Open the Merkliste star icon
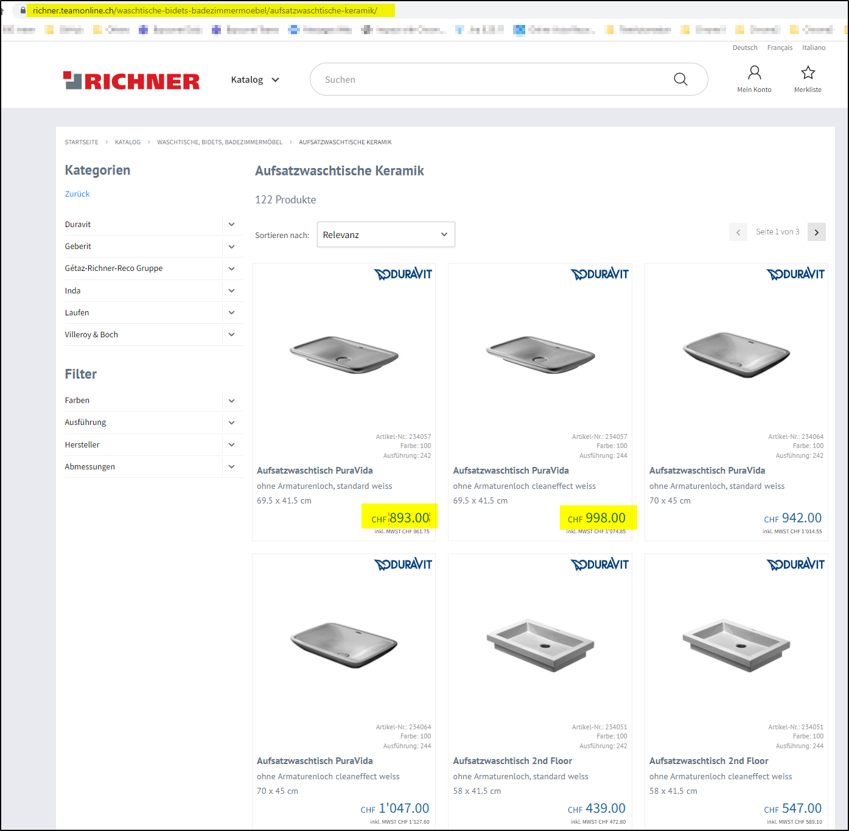 (808, 73)
